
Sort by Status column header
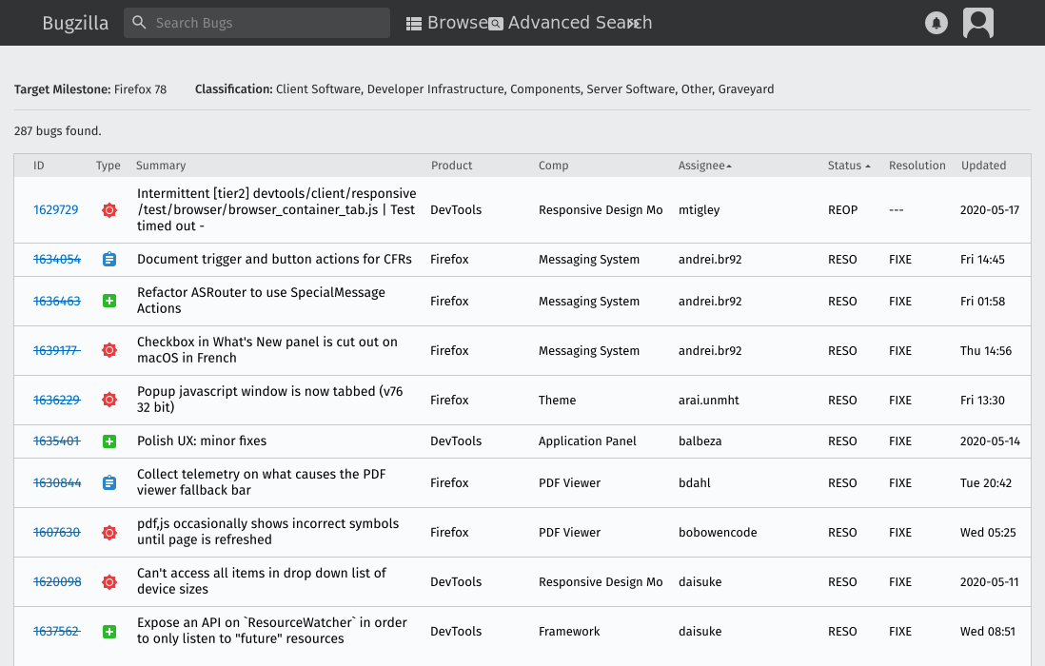pyautogui.click(x=849, y=166)
